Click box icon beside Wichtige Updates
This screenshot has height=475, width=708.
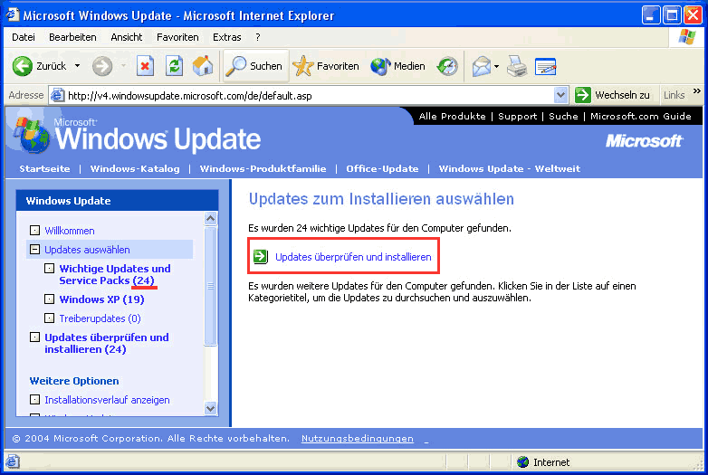pyautogui.click(x=49, y=269)
